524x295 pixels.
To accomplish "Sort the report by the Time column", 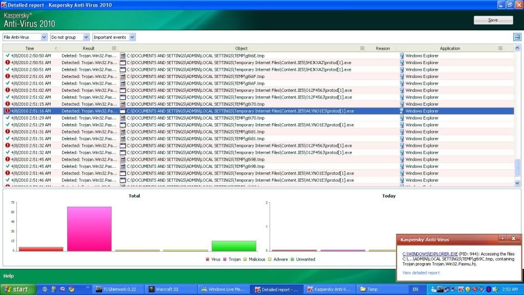I will (x=30, y=48).
